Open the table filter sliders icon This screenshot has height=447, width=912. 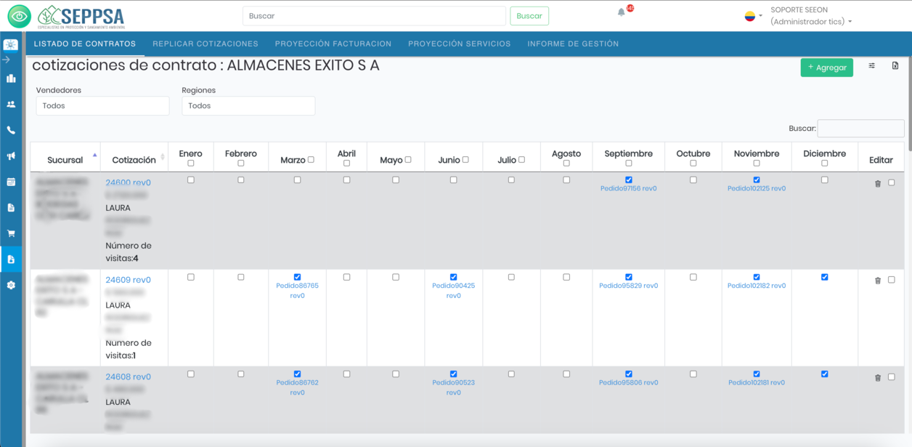tap(872, 66)
